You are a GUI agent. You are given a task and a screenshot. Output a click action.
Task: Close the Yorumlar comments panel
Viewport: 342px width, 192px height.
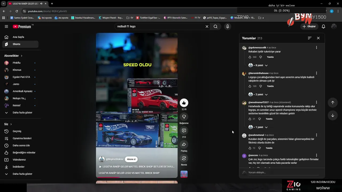tap(318, 38)
